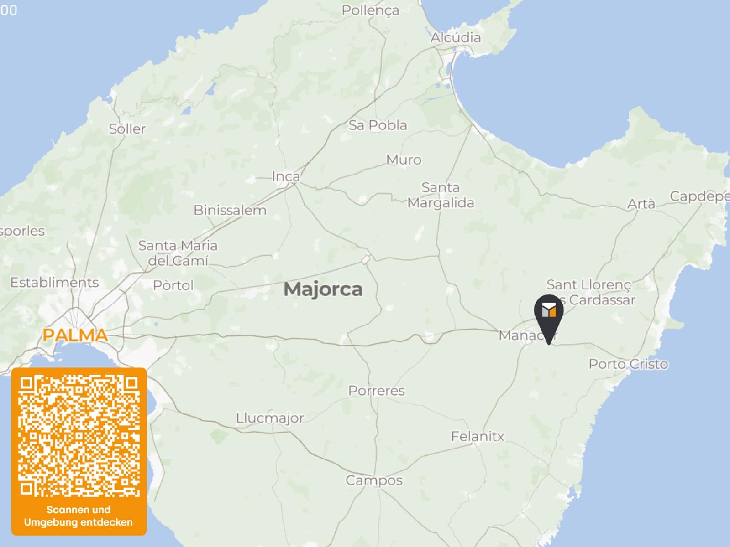Select the PALMA city label
The height and width of the screenshot is (547, 730).
(75, 335)
